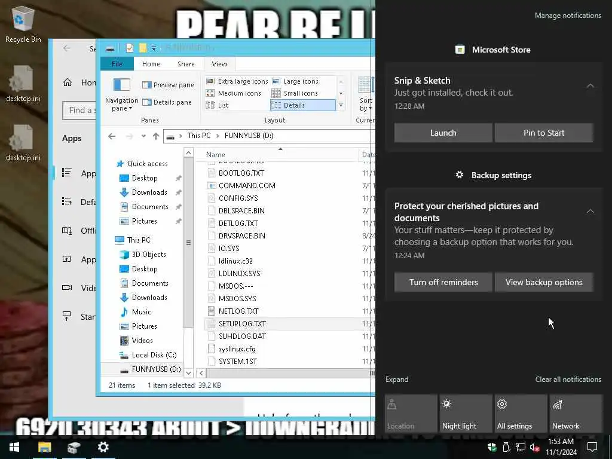Select the 3D Objects folder
Screen dimensions: 612x459
pyautogui.click(x=149, y=255)
